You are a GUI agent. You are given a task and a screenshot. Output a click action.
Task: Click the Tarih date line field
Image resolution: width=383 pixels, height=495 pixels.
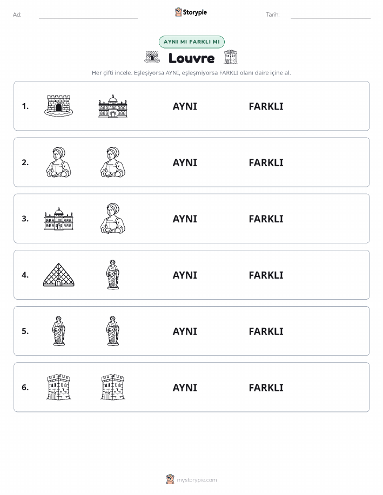coord(331,15)
